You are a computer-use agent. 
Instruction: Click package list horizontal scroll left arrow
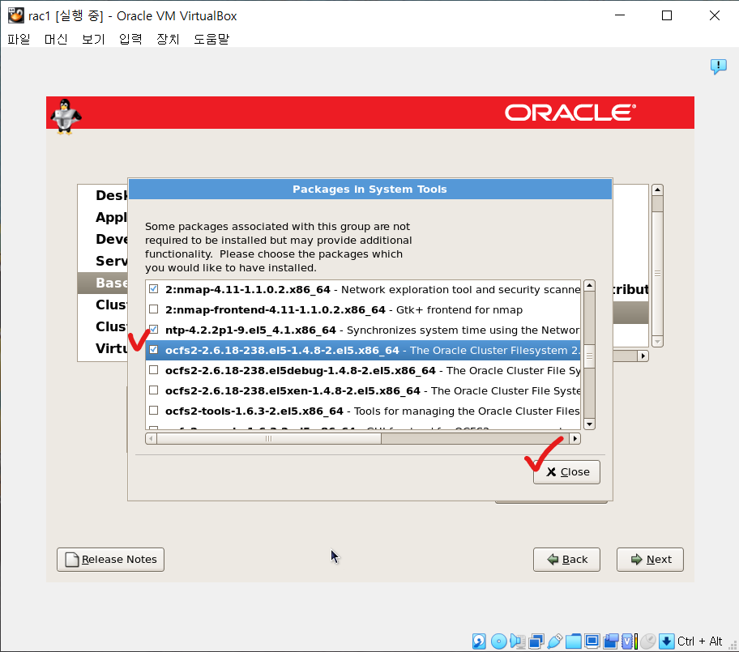coord(151,439)
